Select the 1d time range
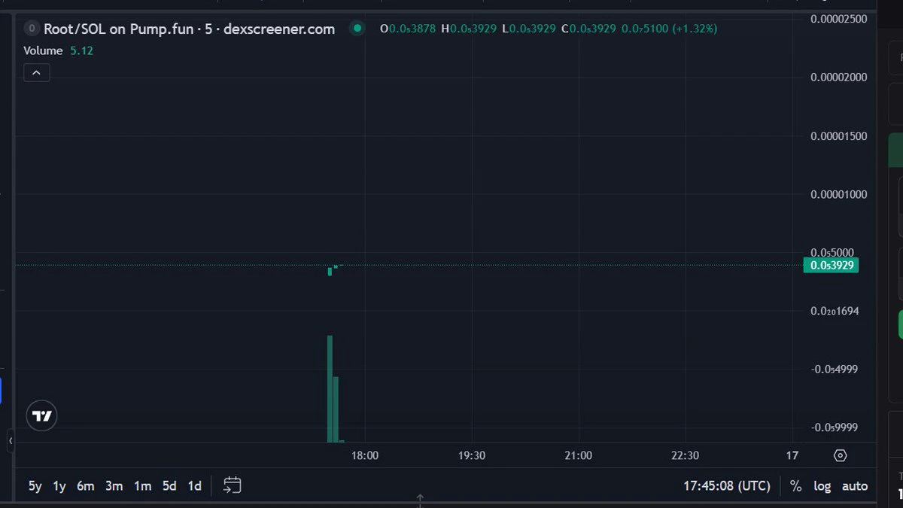903x508 pixels. pyautogui.click(x=194, y=486)
